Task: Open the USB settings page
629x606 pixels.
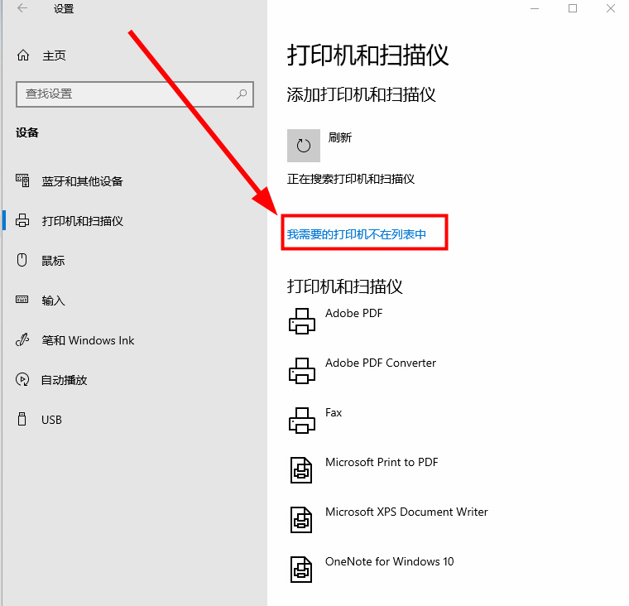Action: (51, 420)
